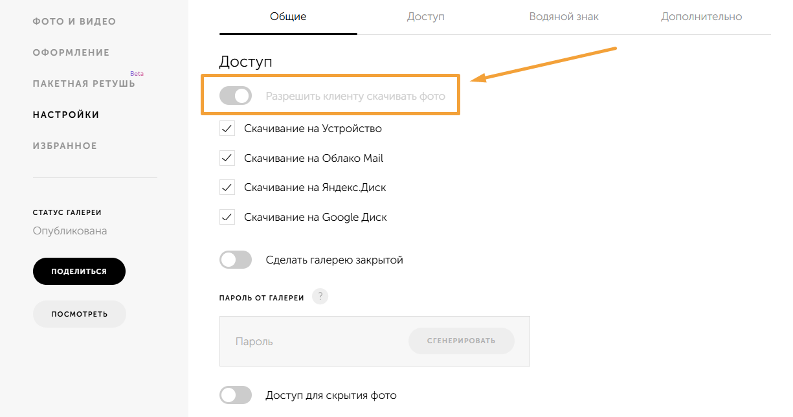
Task: Uncheck 'Скачивание на Google Диск' checkbox
Action: point(227,217)
